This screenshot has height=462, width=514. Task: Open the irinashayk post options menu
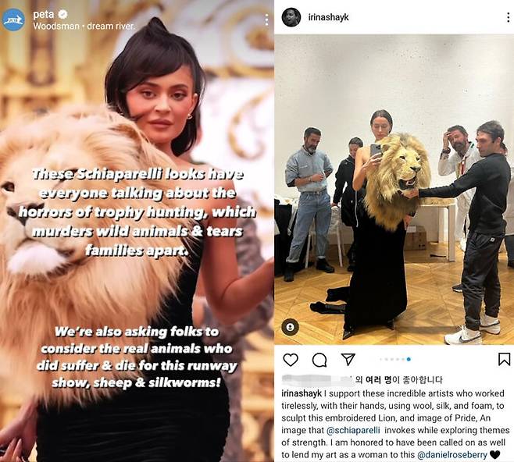508,17
